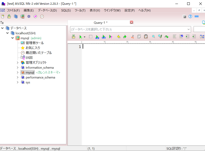Open the help question mark icon
Image resolution: width=205 pixels, height=151 pixels.
click(x=190, y=17)
